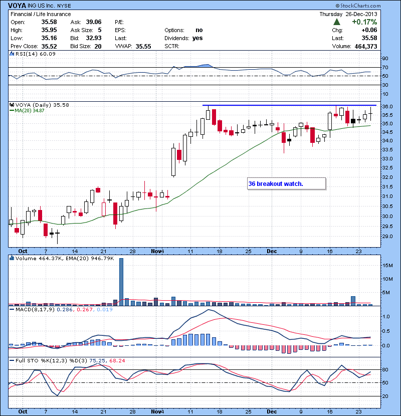The width and height of the screenshot is (401, 416).
Task: Click the Prev Close value 35.52
Action: click(49, 46)
